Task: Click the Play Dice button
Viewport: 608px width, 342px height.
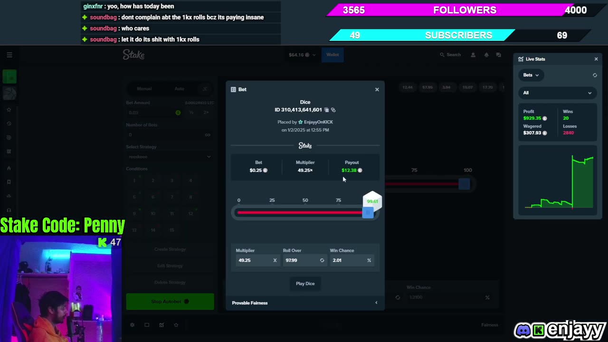Action: pos(305,284)
